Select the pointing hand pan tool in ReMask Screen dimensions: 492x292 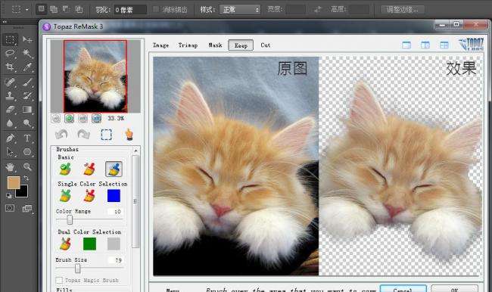click(x=129, y=135)
